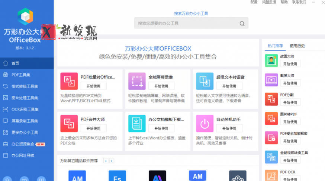Viewport: 325px width, 181px height.
Task: Click the search magnifier icon
Action: [x=242, y=23]
